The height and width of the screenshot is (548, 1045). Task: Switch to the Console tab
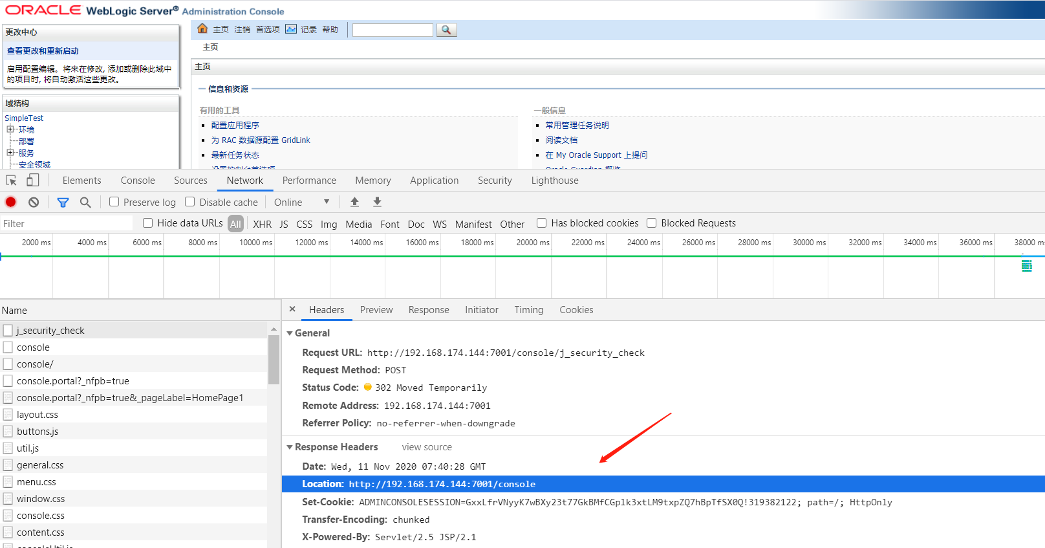[138, 181]
